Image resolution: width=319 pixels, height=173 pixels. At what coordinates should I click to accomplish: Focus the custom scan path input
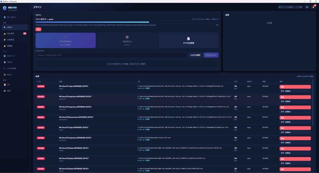click(111, 55)
